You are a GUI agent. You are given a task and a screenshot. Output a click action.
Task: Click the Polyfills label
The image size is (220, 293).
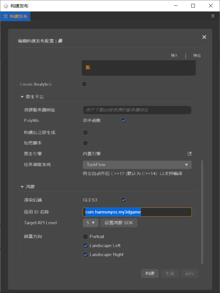pyautogui.click(x=31, y=121)
